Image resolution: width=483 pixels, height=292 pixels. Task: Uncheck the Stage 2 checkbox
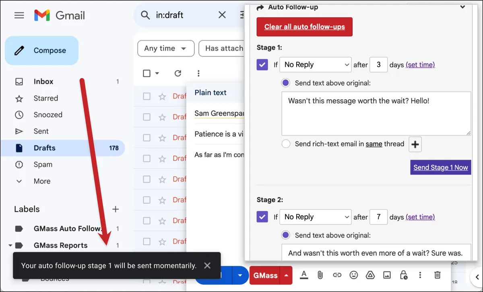click(x=262, y=217)
